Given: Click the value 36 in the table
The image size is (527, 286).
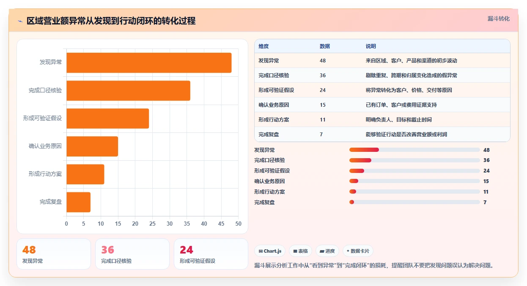Looking at the screenshot, I should click(323, 76).
